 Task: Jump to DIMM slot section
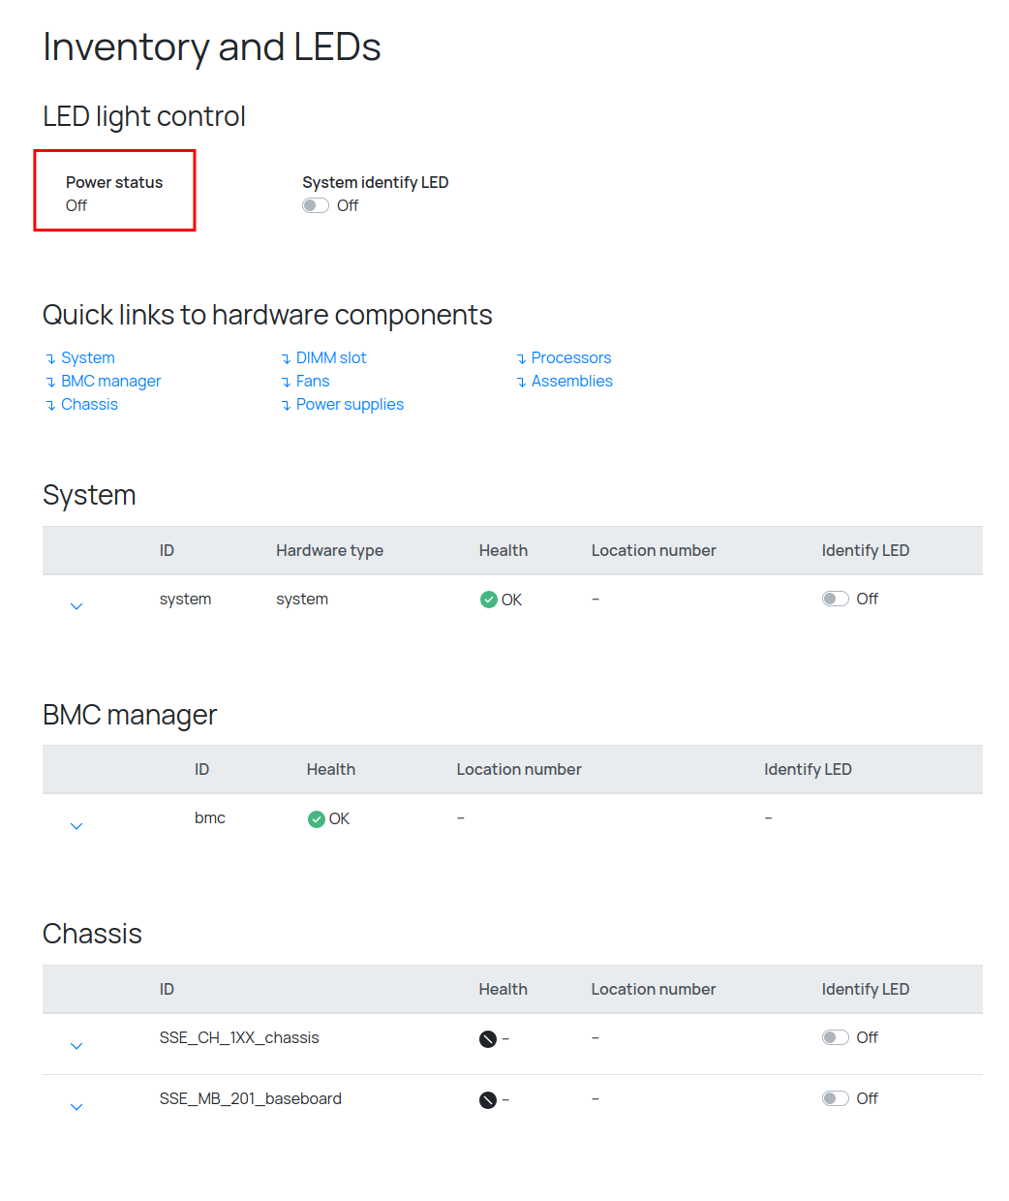(x=331, y=357)
